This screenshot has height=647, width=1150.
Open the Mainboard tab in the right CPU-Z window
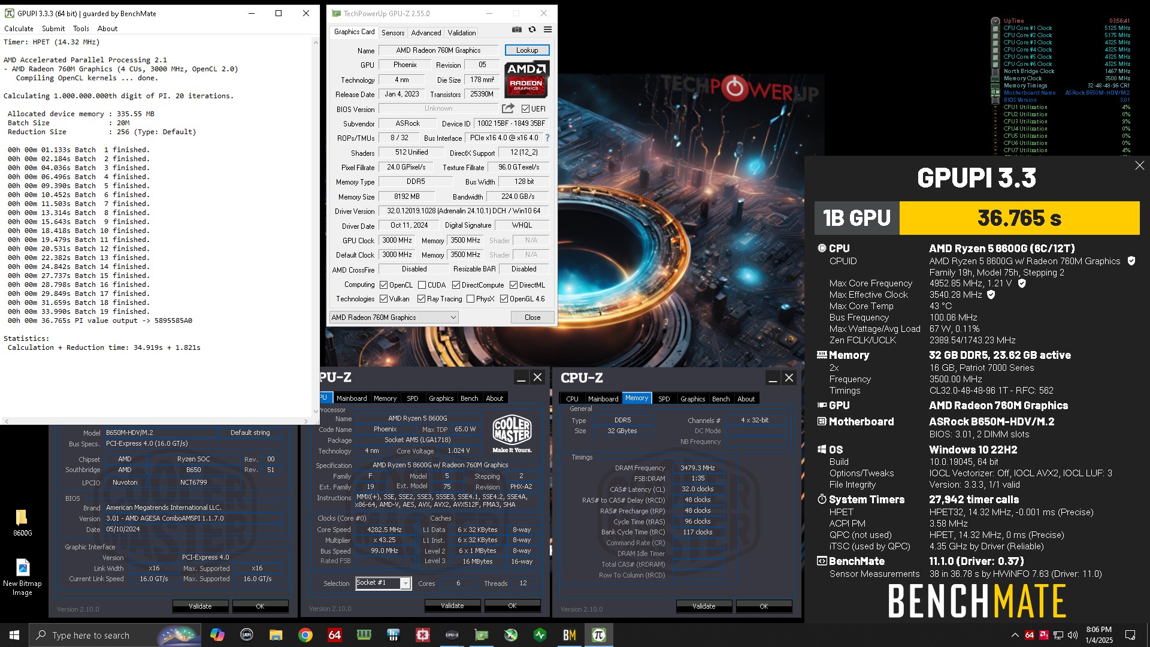pos(603,398)
